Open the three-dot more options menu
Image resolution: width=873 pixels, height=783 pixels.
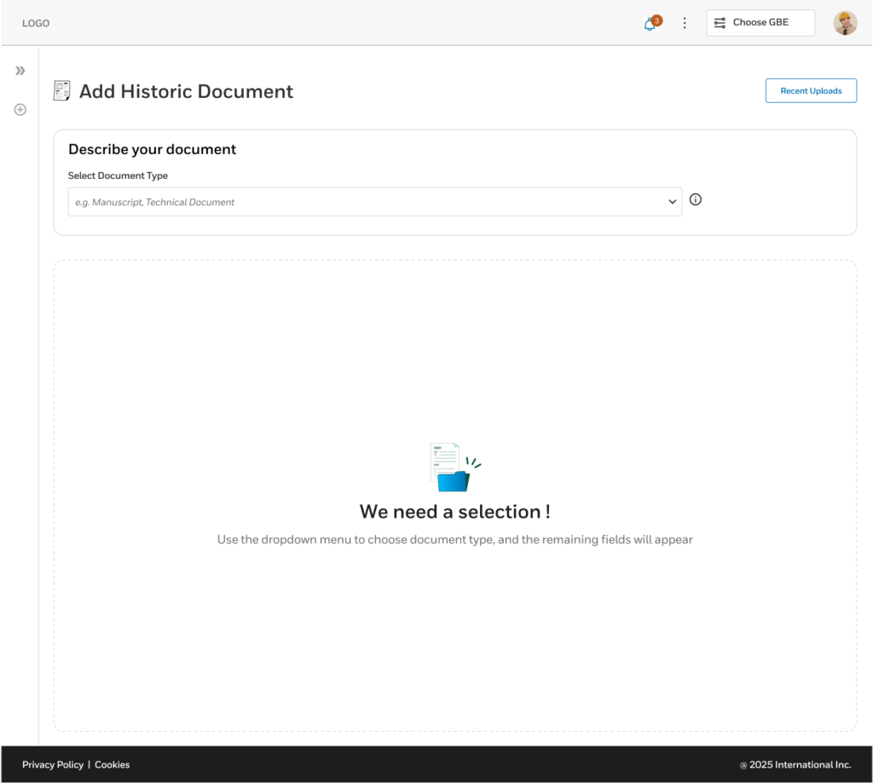[x=685, y=23]
